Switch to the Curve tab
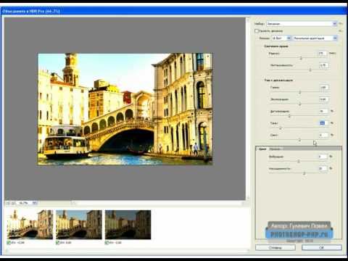 275,149
